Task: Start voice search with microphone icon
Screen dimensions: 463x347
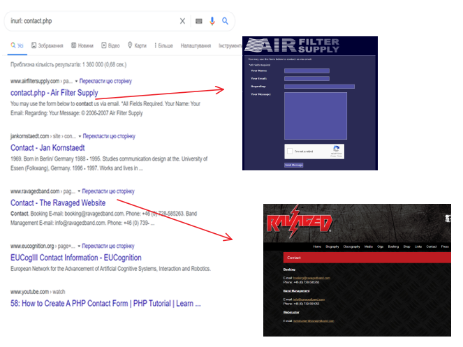Action: tap(212, 21)
